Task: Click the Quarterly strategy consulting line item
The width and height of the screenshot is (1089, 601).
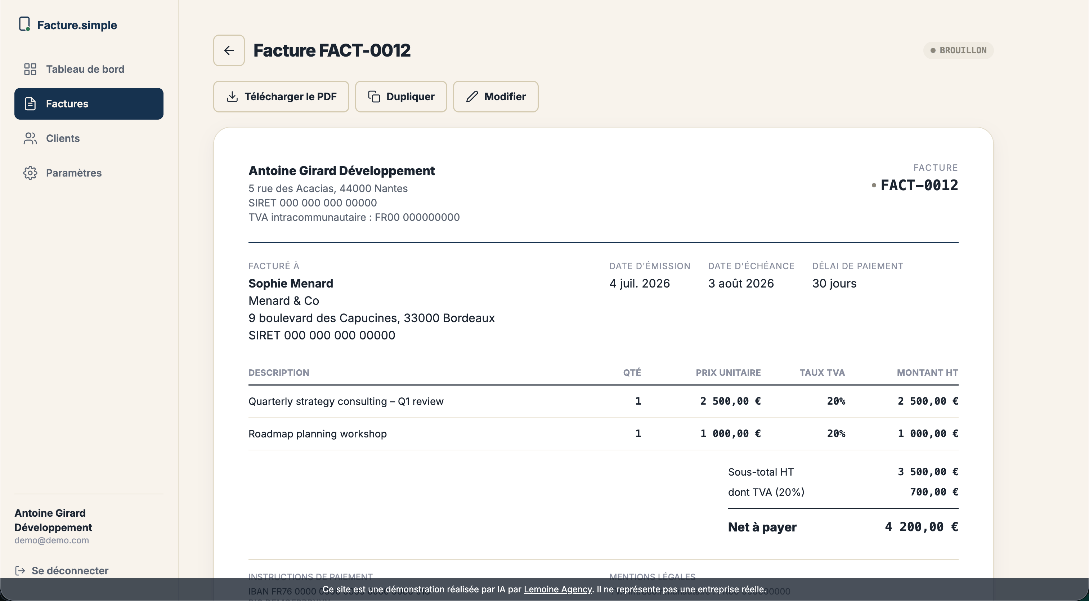Action: (346, 401)
